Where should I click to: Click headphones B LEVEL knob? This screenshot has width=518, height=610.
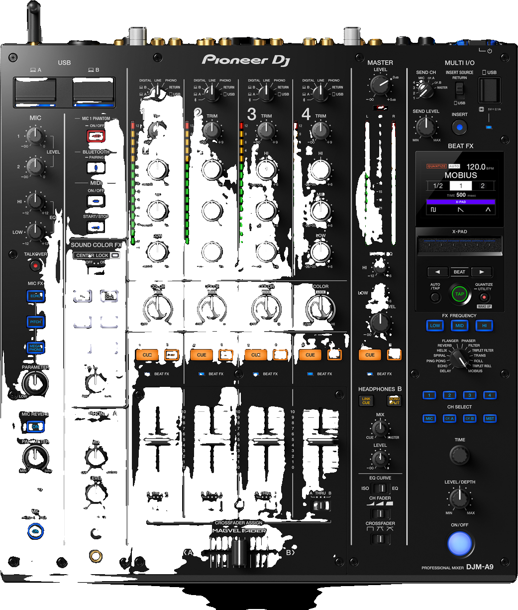pyautogui.click(x=380, y=458)
